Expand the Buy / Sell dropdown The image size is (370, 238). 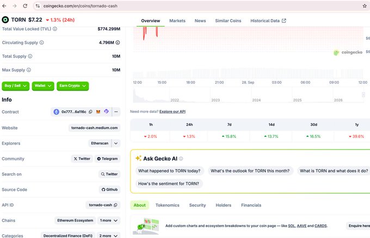(16, 86)
